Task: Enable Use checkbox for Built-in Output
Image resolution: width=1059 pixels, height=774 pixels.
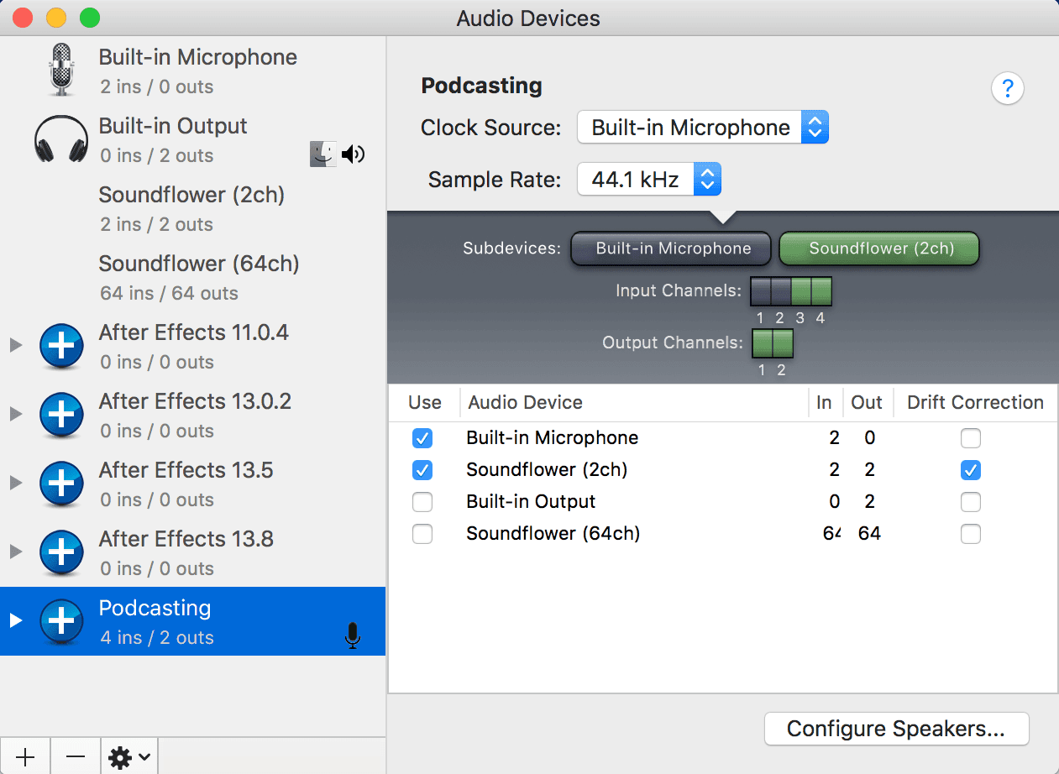Action: tap(422, 502)
